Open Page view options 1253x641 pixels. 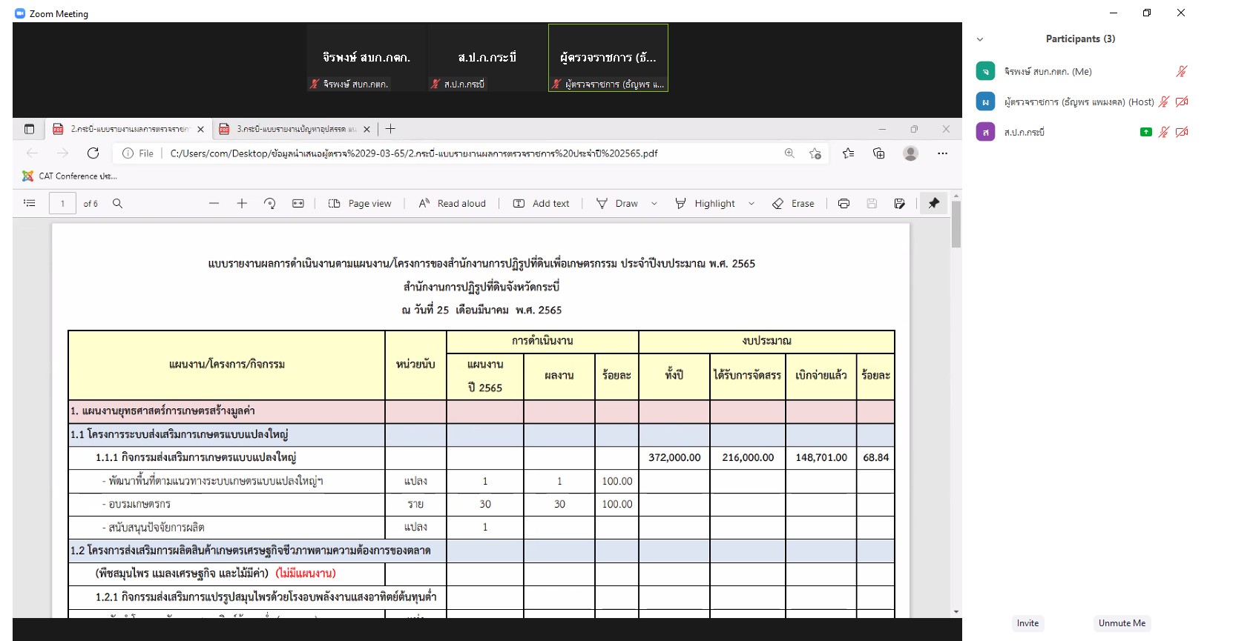coord(360,203)
